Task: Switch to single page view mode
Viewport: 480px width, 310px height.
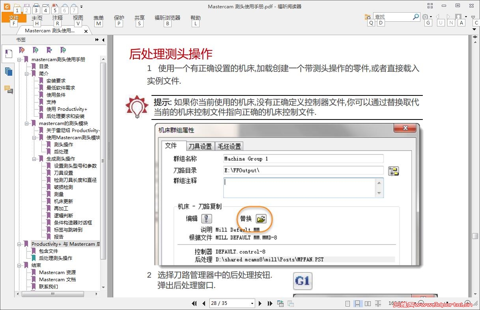Action: (347, 304)
